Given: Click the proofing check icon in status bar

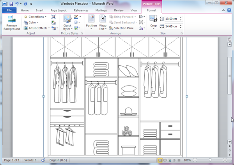Looking at the screenshot, I should click(44, 160).
